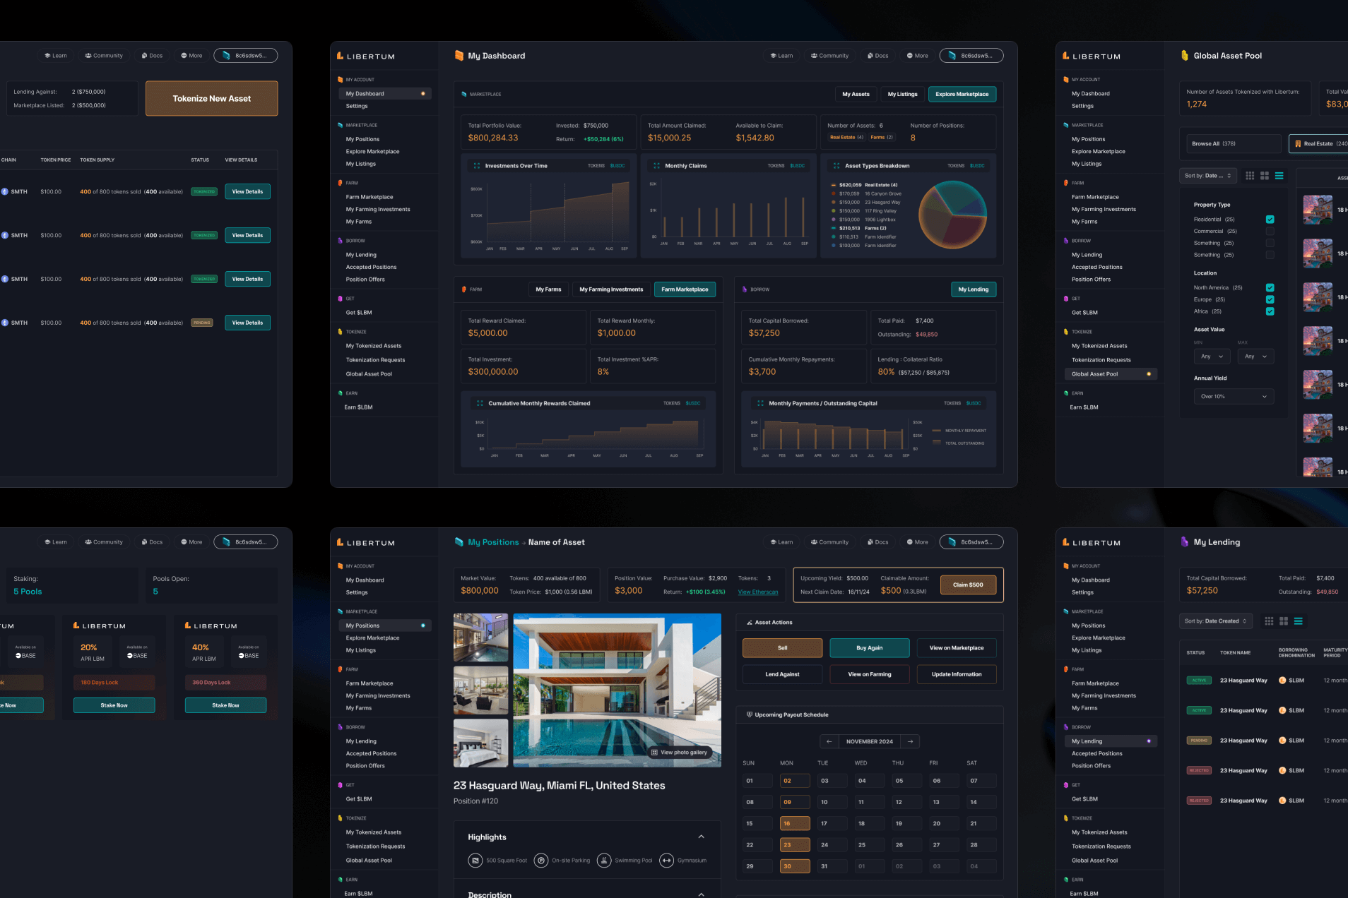1348x898 pixels.
Task: Choose small grid view icon in My Lending
Action: pos(1269,621)
